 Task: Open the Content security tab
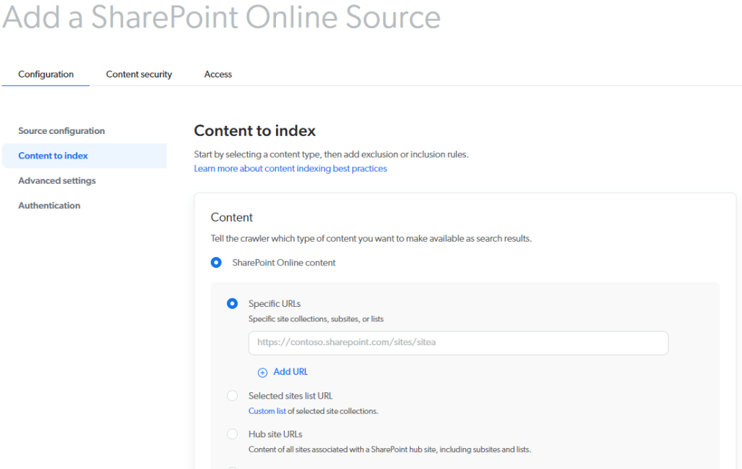pos(139,74)
